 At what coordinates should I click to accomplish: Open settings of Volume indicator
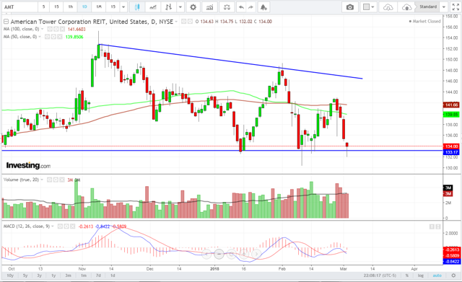[56, 180]
